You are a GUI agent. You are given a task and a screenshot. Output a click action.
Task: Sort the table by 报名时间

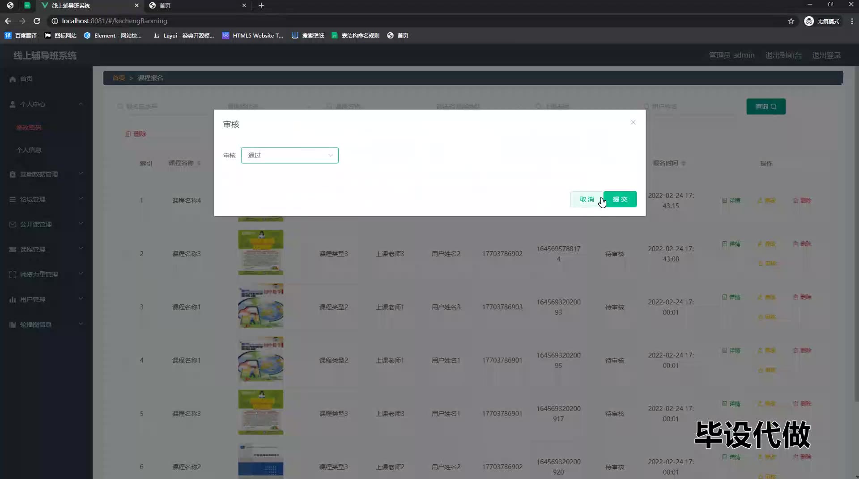[x=683, y=163]
